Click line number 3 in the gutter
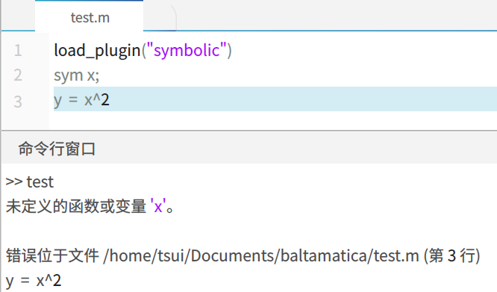 tap(18, 102)
